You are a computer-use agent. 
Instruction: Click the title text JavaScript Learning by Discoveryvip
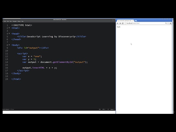pos(51,37)
